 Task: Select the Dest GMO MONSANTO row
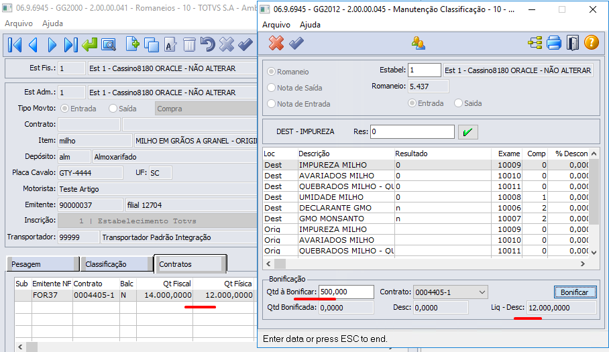click(x=426, y=219)
